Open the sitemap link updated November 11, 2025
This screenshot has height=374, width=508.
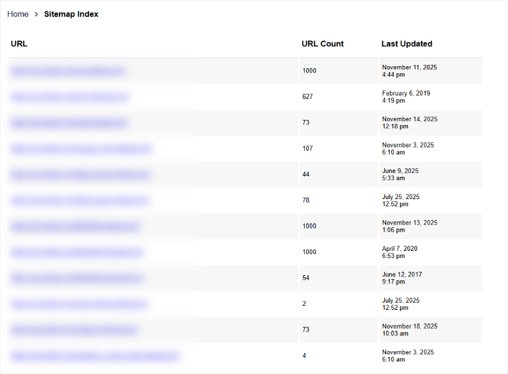tap(68, 71)
